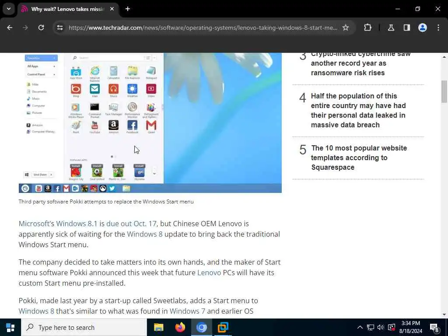Image resolution: width=448 pixels, height=336 pixels.
Task: Click the scrollbar up arrow
Action: (x=444, y=57)
